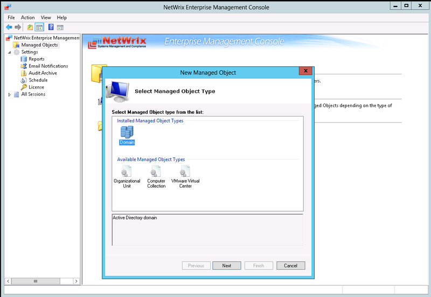Click the All Sessions document icon

[x=17, y=94]
